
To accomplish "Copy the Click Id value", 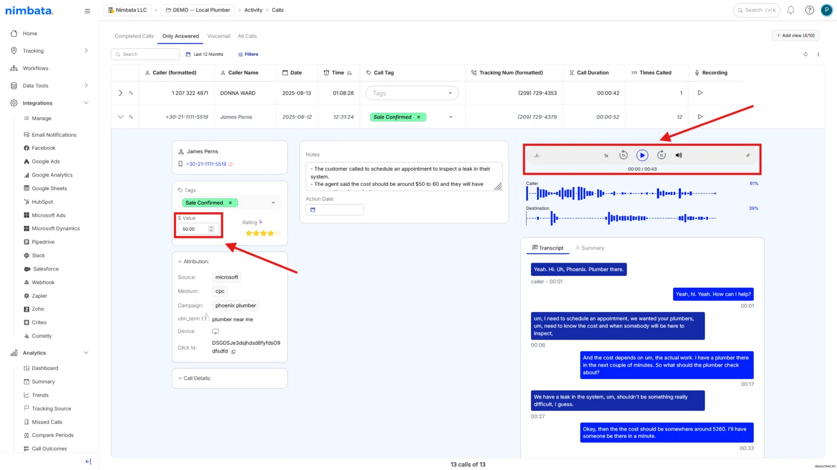I will tap(233, 351).
